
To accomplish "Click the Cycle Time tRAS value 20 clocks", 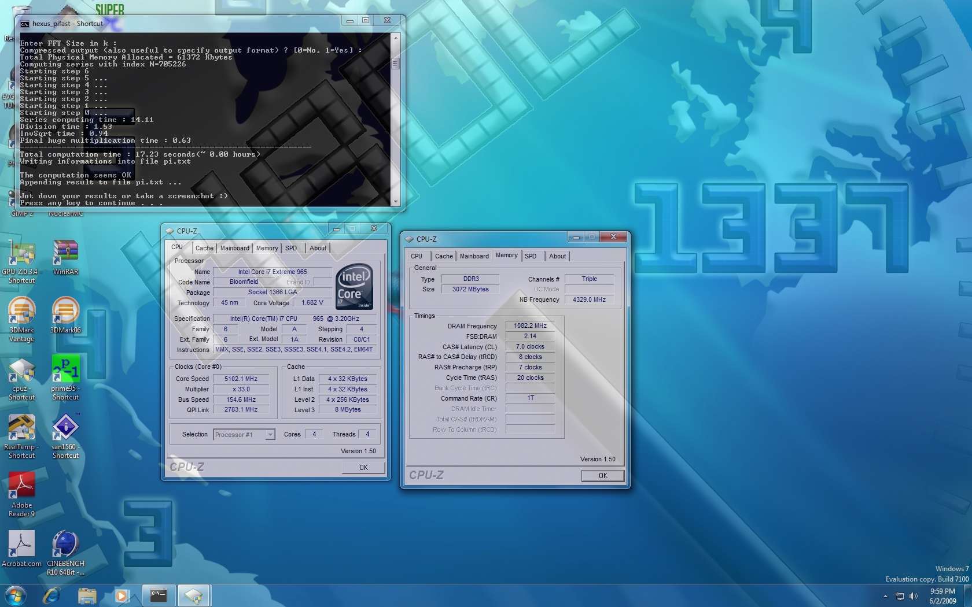I will (x=530, y=378).
